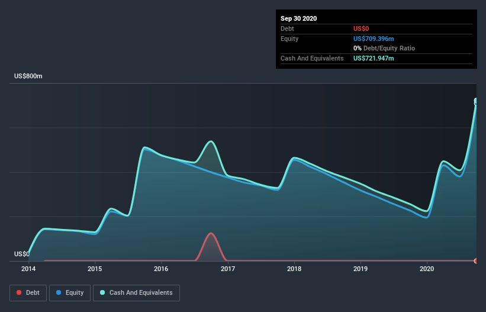Click the Debt label in tooltip

click(x=287, y=28)
